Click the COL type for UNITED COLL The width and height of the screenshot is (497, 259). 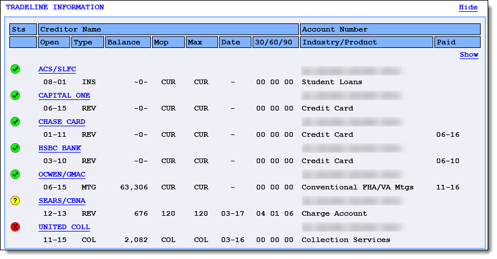pyautogui.click(x=89, y=240)
